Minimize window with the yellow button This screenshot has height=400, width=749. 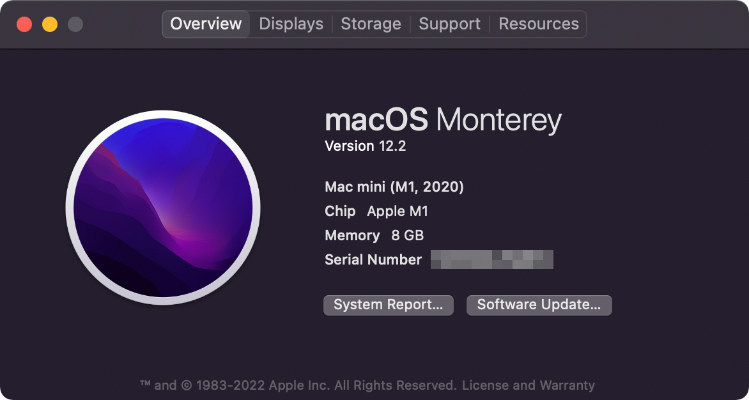[50, 24]
